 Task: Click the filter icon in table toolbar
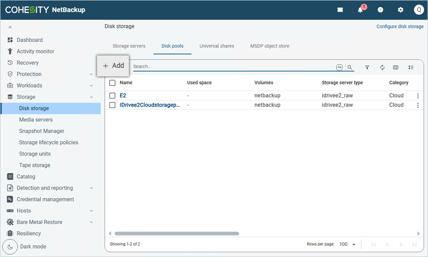coord(367,68)
